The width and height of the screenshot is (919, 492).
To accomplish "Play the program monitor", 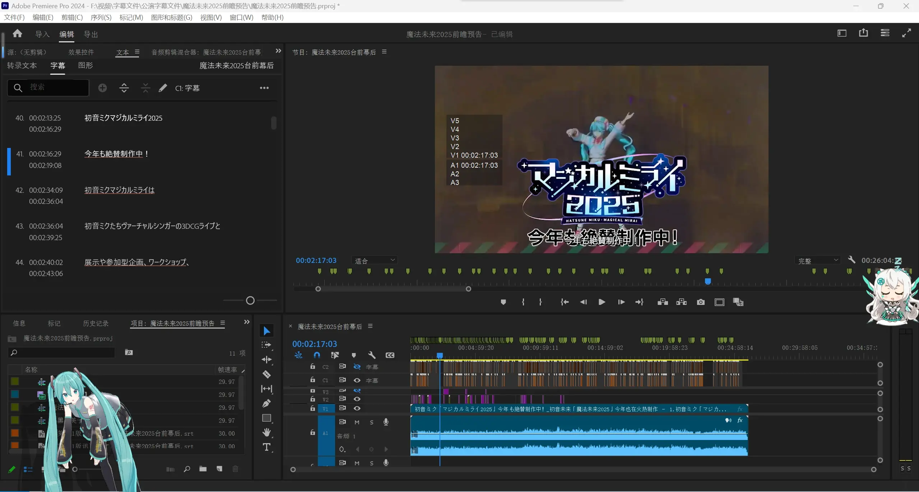I will point(602,302).
